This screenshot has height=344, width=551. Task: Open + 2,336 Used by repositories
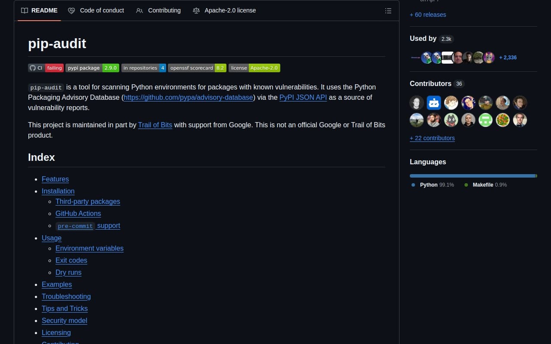pos(508,57)
